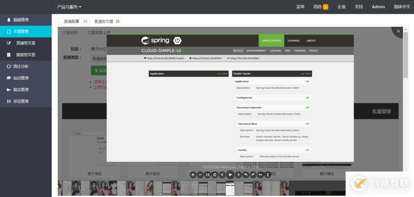The image size is (414, 197).
Task: Click the edit icon beside 普通型文章
Action: click(x=9, y=43)
